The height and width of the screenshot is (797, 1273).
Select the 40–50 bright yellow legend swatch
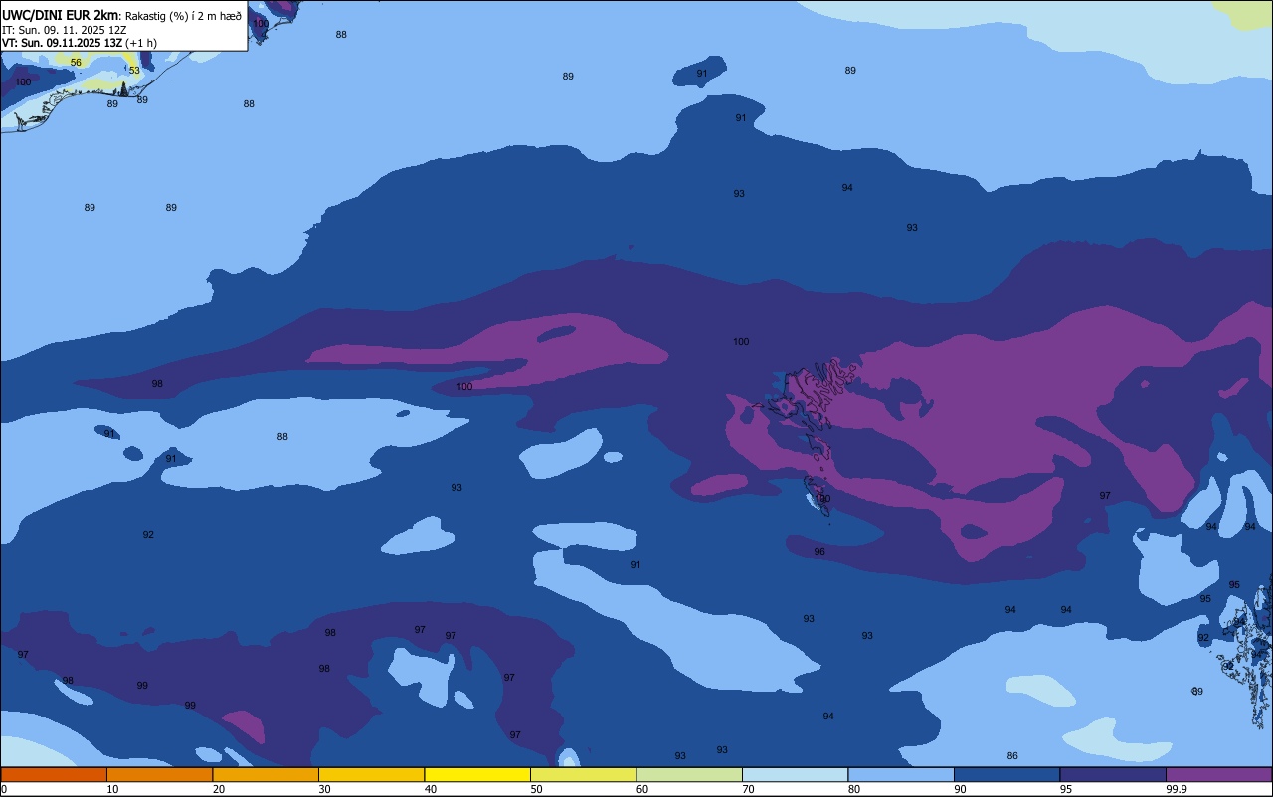click(477, 774)
